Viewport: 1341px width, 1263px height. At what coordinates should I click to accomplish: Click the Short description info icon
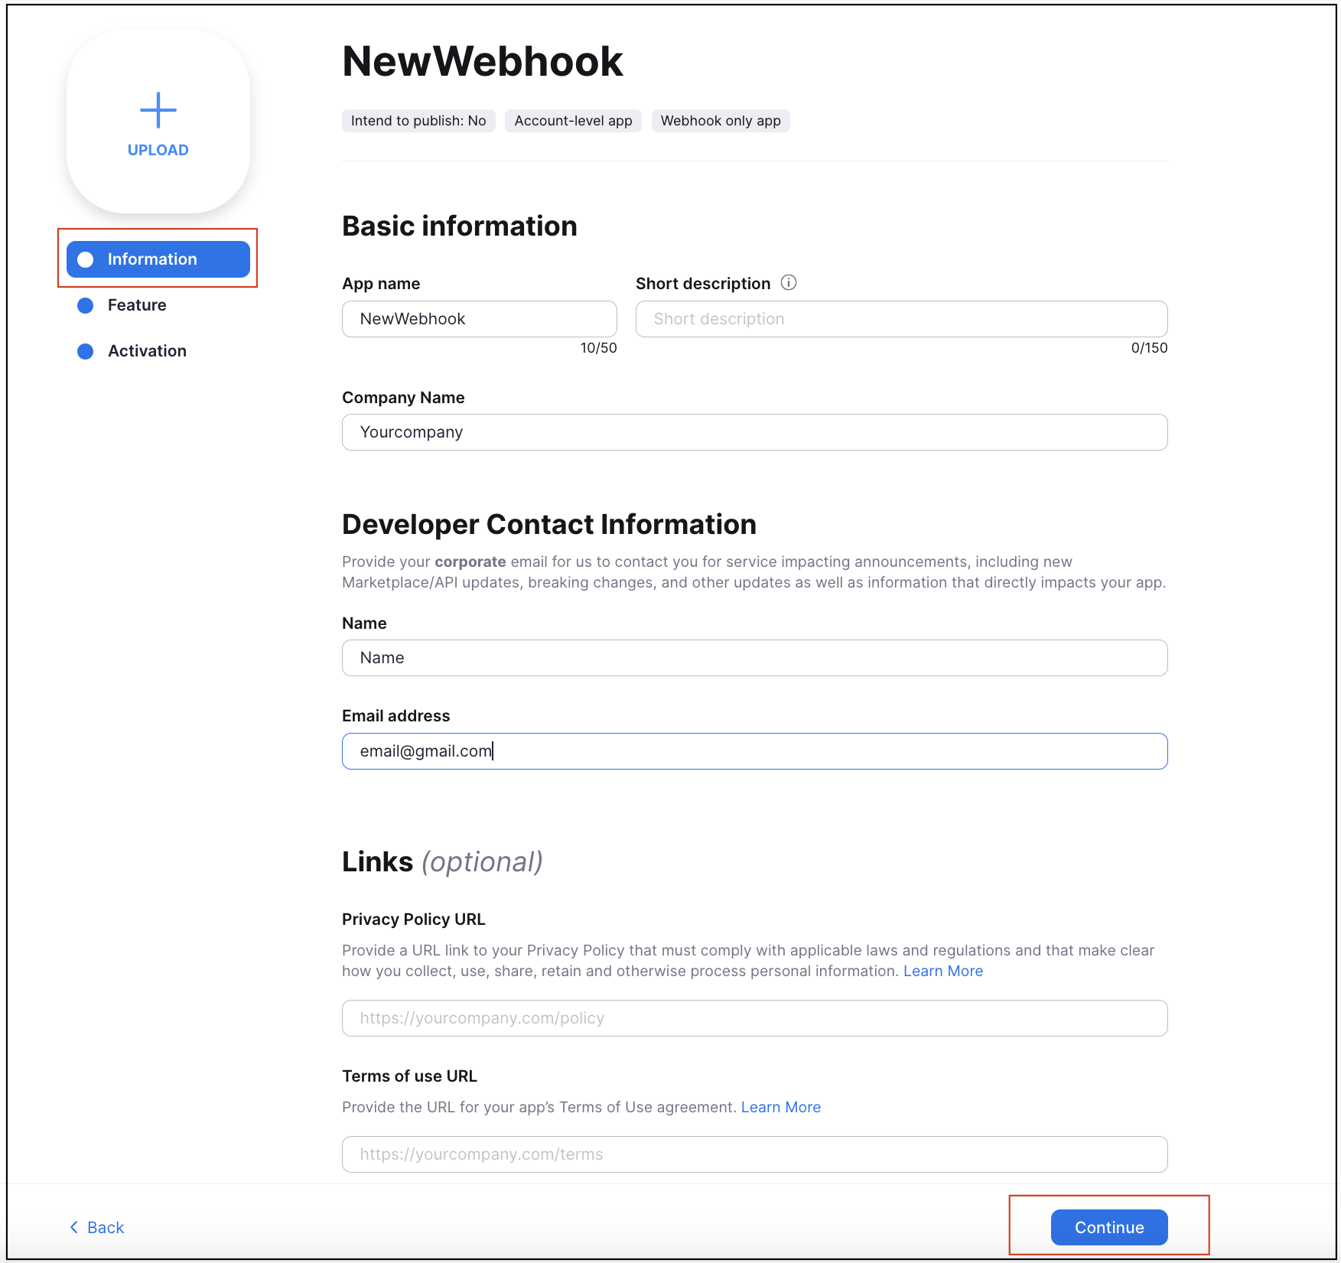tap(788, 283)
